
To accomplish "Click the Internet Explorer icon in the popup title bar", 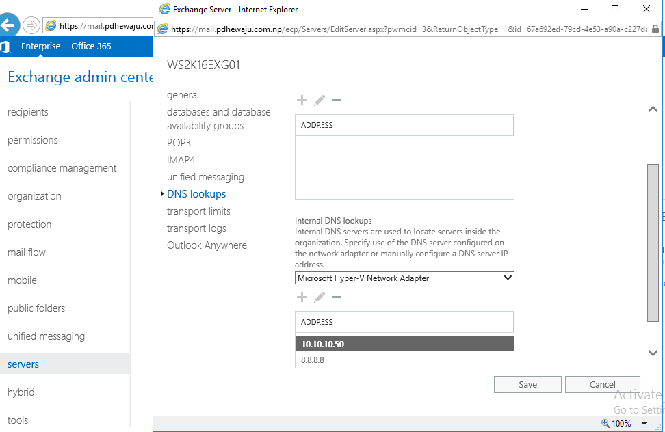I will pyautogui.click(x=164, y=10).
